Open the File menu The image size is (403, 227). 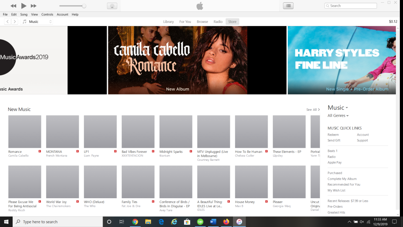[5, 15]
